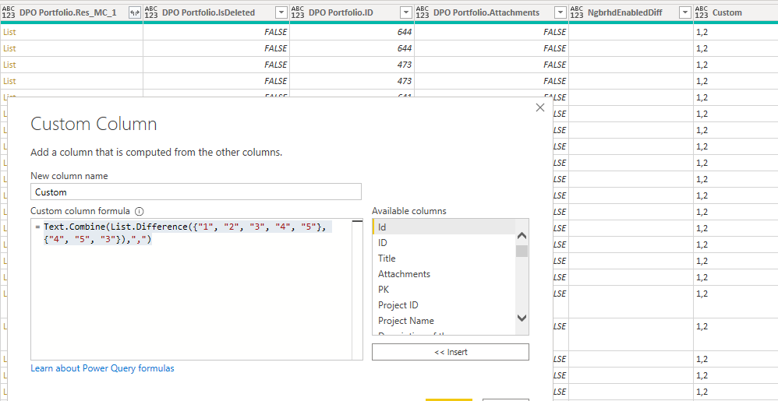This screenshot has width=778, height=401.
Task: Click the New column name field
Action: coord(196,192)
